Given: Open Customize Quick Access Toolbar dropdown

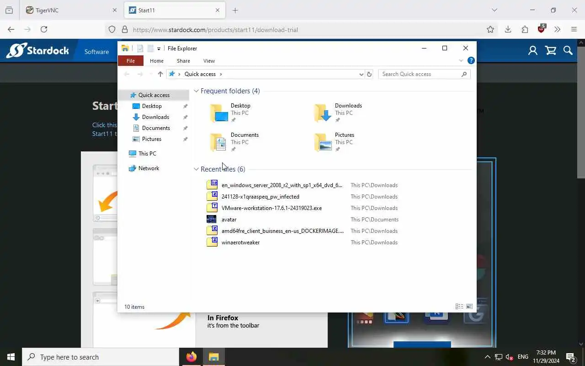Looking at the screenshot, I should pyautogui.click(x=159, y=48).
